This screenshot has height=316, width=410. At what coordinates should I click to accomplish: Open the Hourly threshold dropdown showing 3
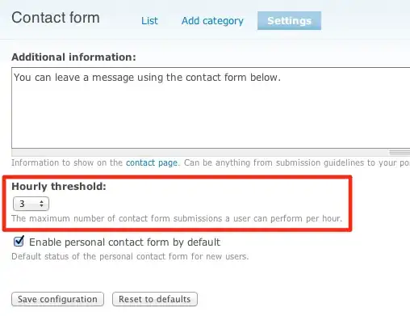coord(31,204)
